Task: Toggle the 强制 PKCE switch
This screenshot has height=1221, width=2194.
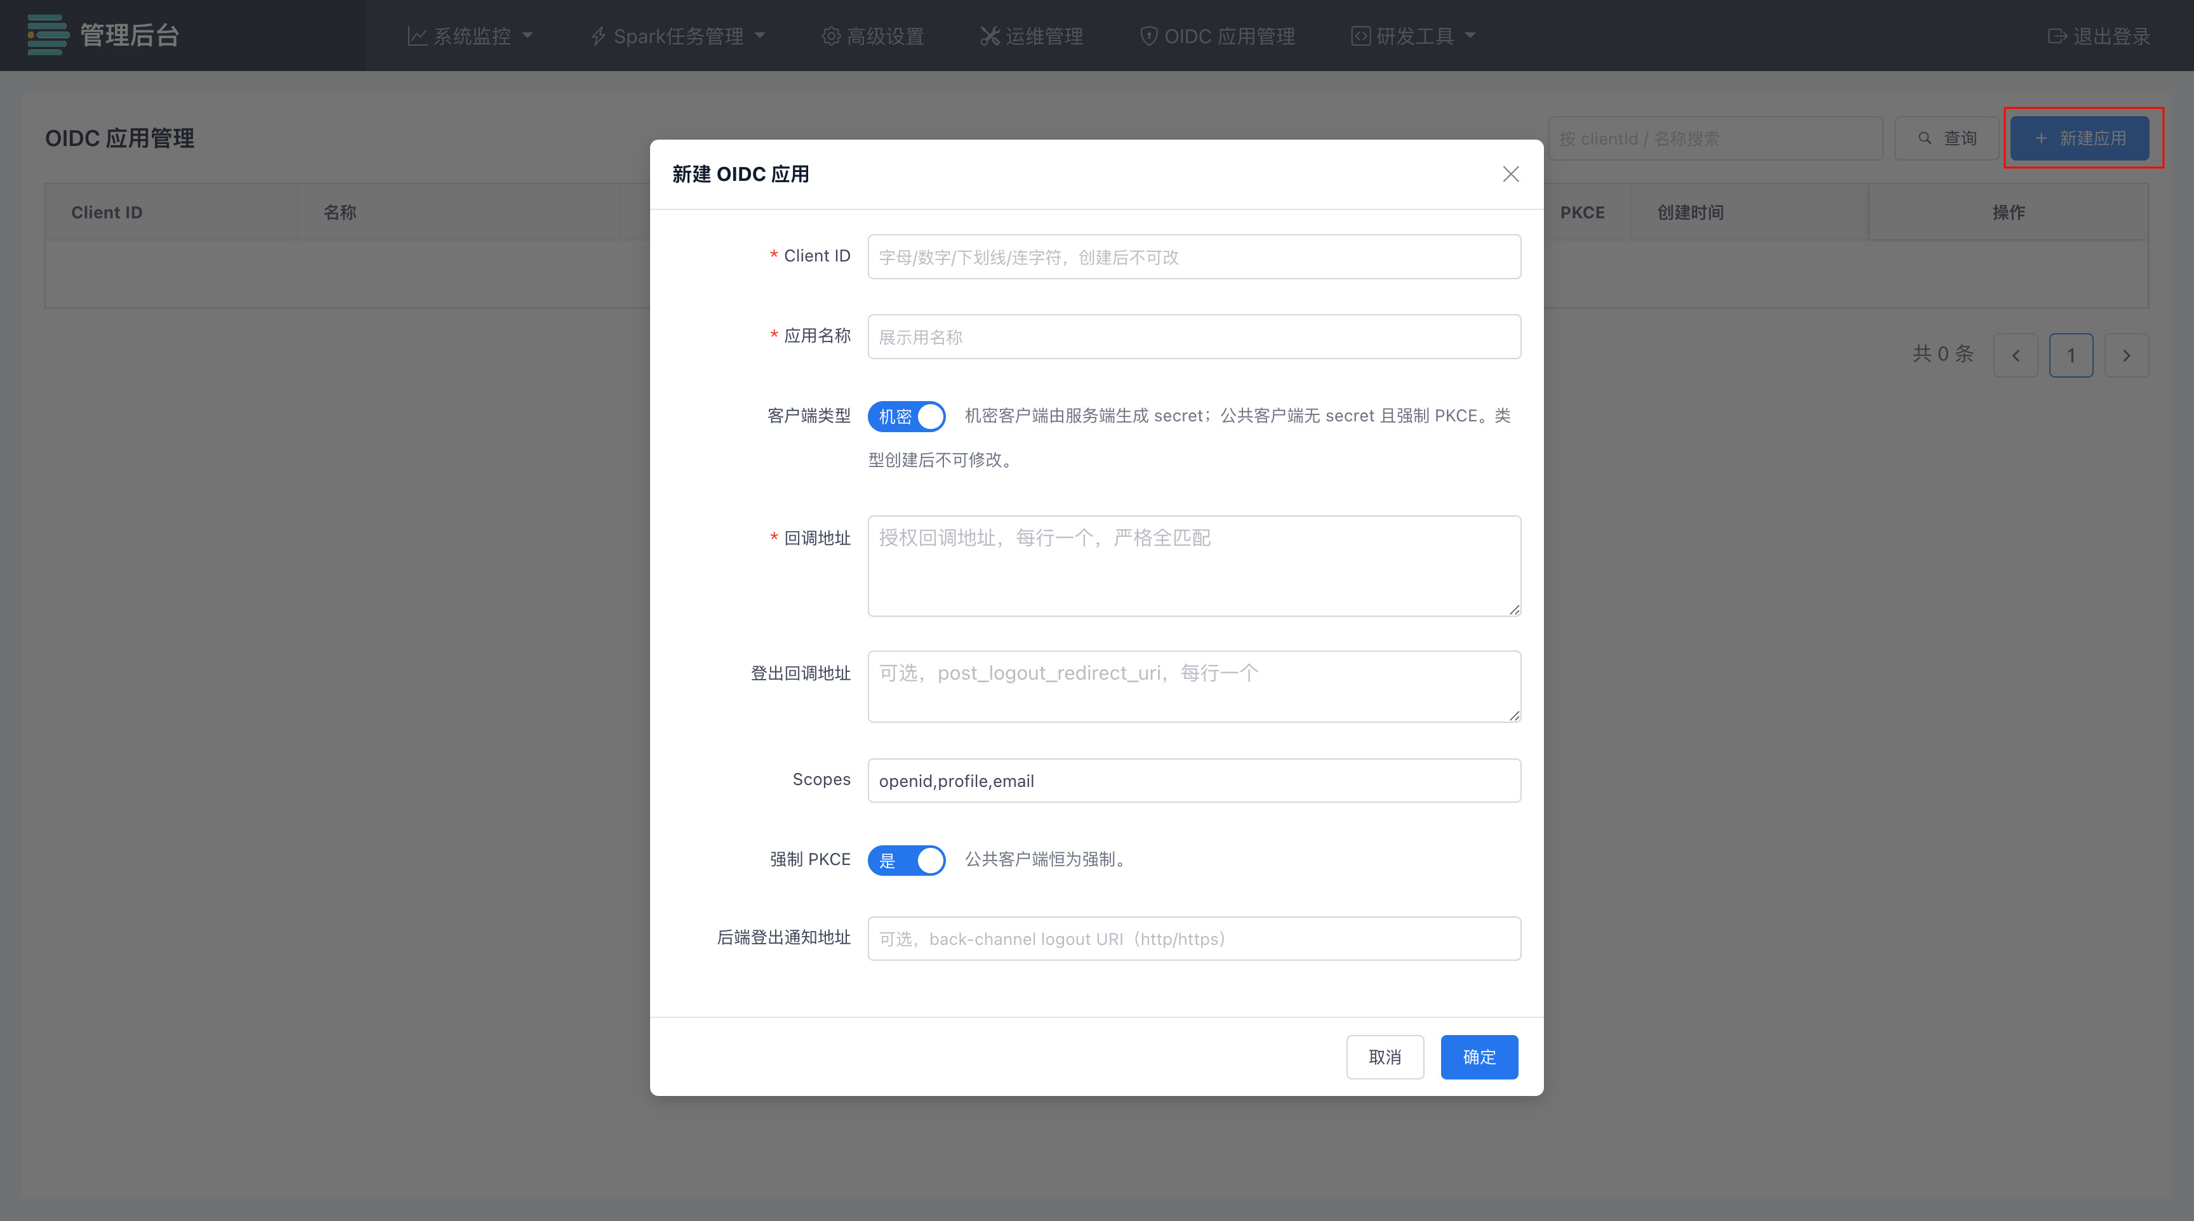Action: coord(906,860)
